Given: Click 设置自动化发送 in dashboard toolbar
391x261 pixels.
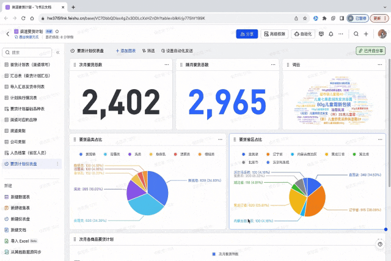Looking at the screenshot, I should click(x=177, y=51).
